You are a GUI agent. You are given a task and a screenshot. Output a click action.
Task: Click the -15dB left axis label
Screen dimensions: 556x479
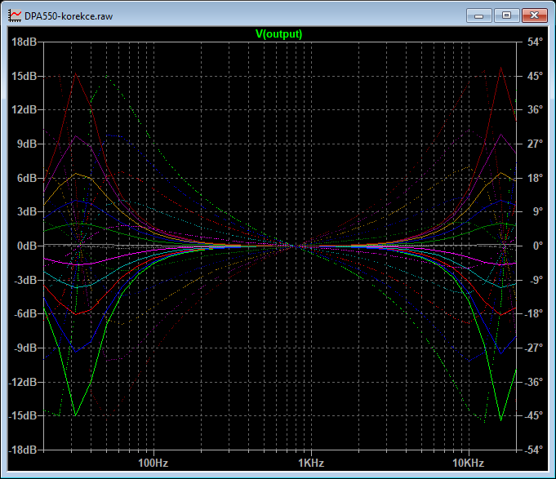click(x=23, y=415)
